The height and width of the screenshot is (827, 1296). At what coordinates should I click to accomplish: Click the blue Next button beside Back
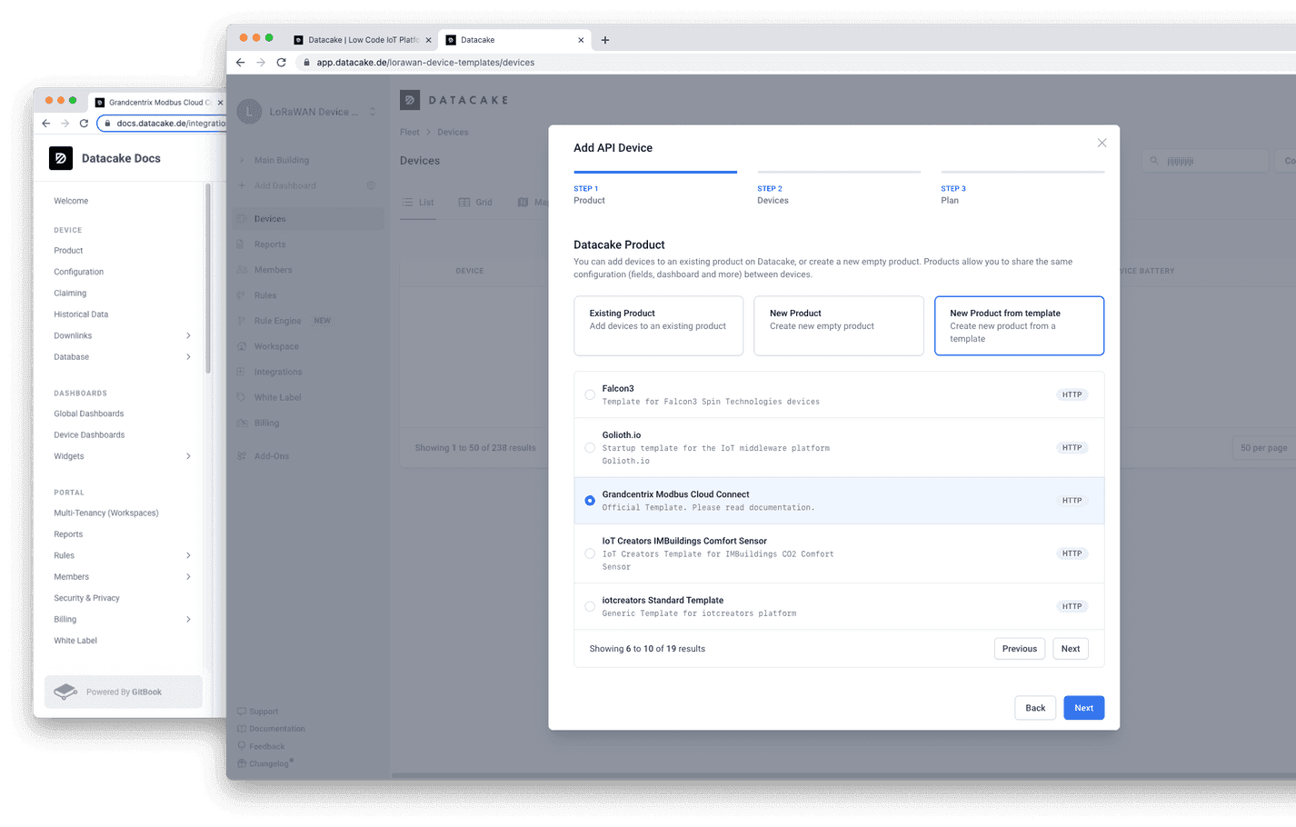(x=1083, y=708)
